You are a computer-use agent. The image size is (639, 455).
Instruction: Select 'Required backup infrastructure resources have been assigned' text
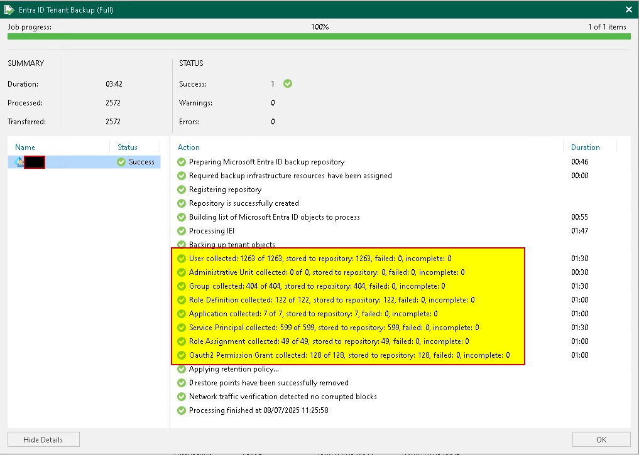click(290, 176)
